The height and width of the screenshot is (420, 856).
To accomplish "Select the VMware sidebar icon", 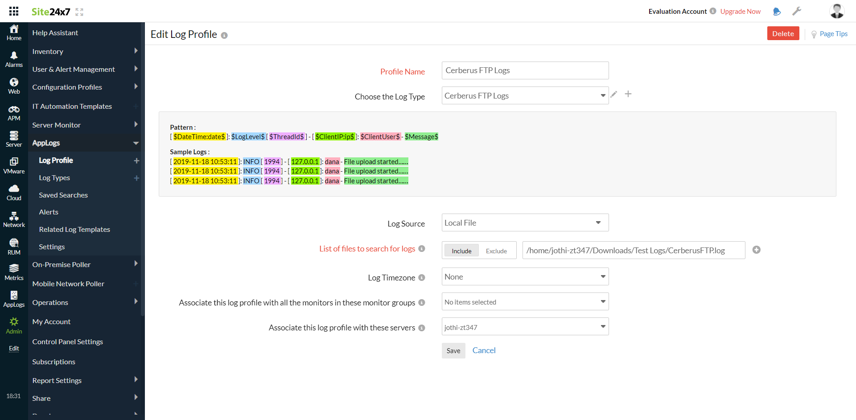I will coord(13,165).
